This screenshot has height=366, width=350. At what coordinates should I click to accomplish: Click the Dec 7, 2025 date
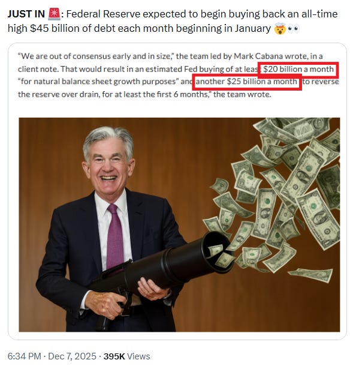point(72,356)
